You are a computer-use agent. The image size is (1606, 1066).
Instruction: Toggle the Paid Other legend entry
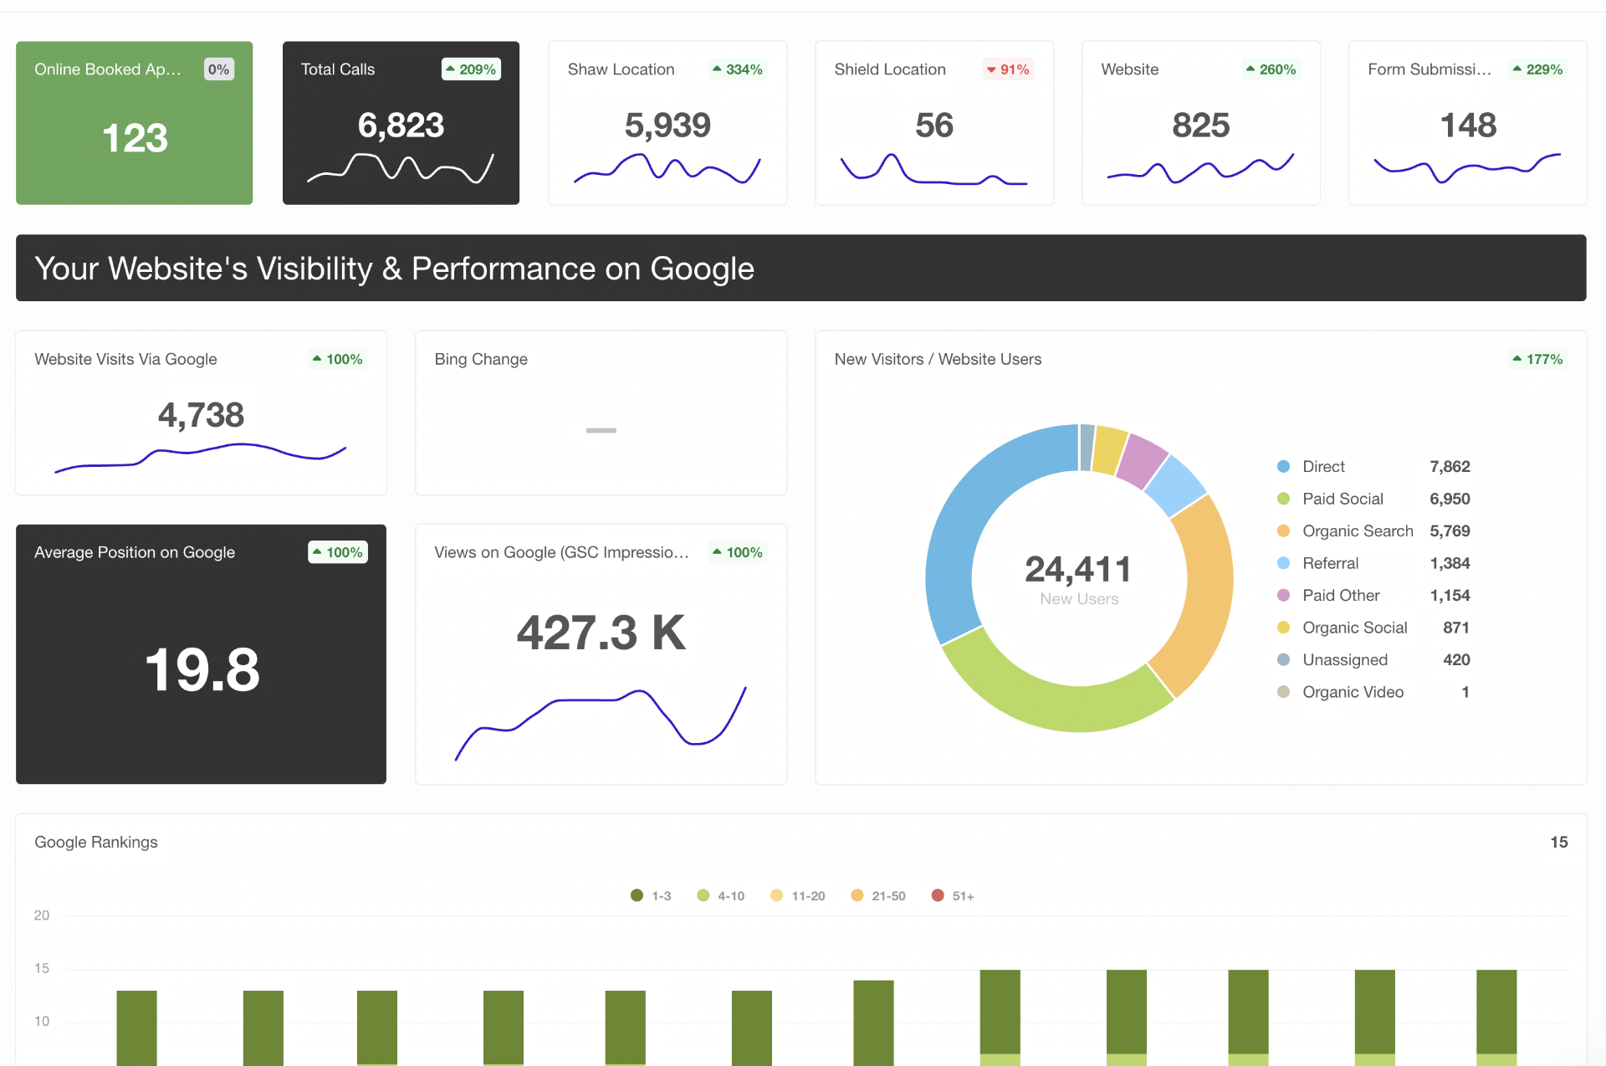click(1328, 596)
